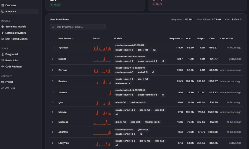The image size is (249, 149).
Task: Show Aivaras's +1 more models badge
Action: click(163, 95)
